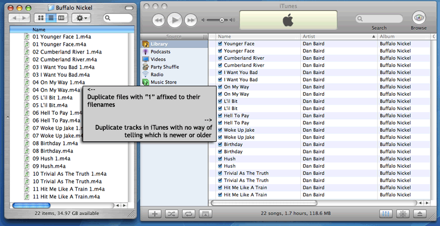Adjust the iTunes volume slider knob

(x=222, y=20)
